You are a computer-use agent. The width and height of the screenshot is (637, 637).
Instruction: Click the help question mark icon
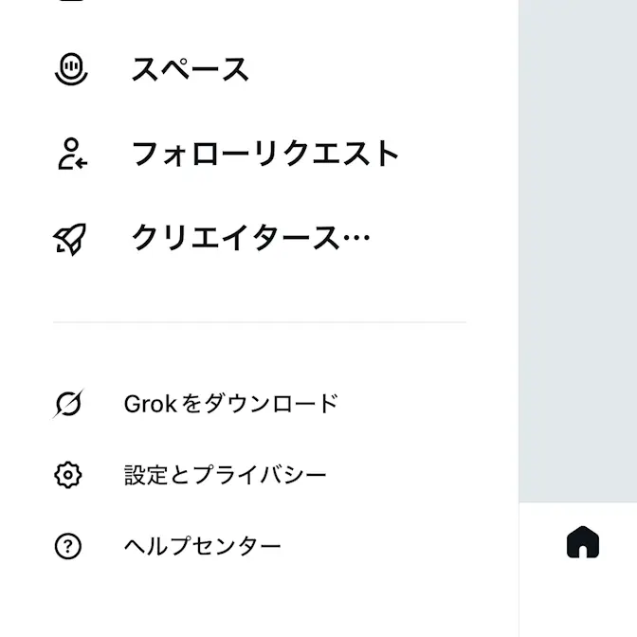point(68,546)
